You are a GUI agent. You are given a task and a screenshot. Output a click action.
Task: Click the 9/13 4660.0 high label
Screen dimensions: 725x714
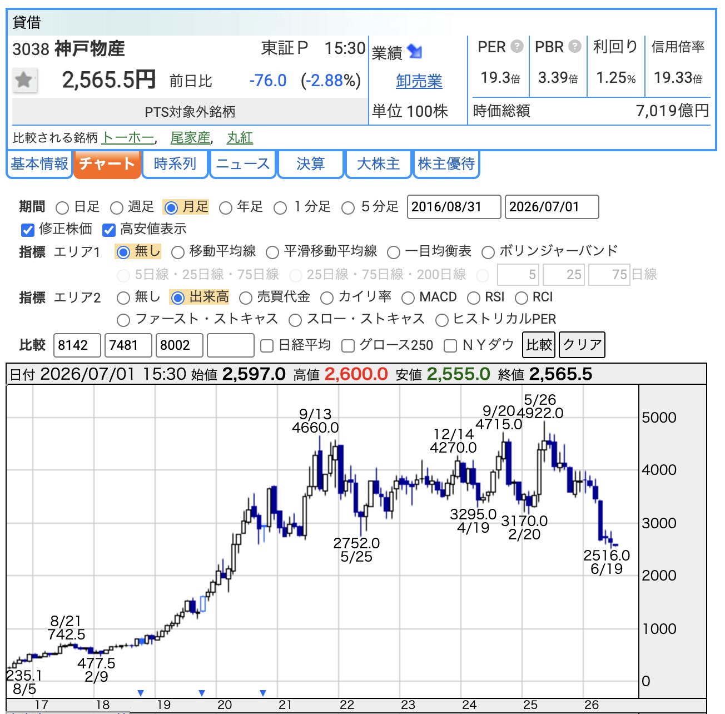click(x=315, y=421)
